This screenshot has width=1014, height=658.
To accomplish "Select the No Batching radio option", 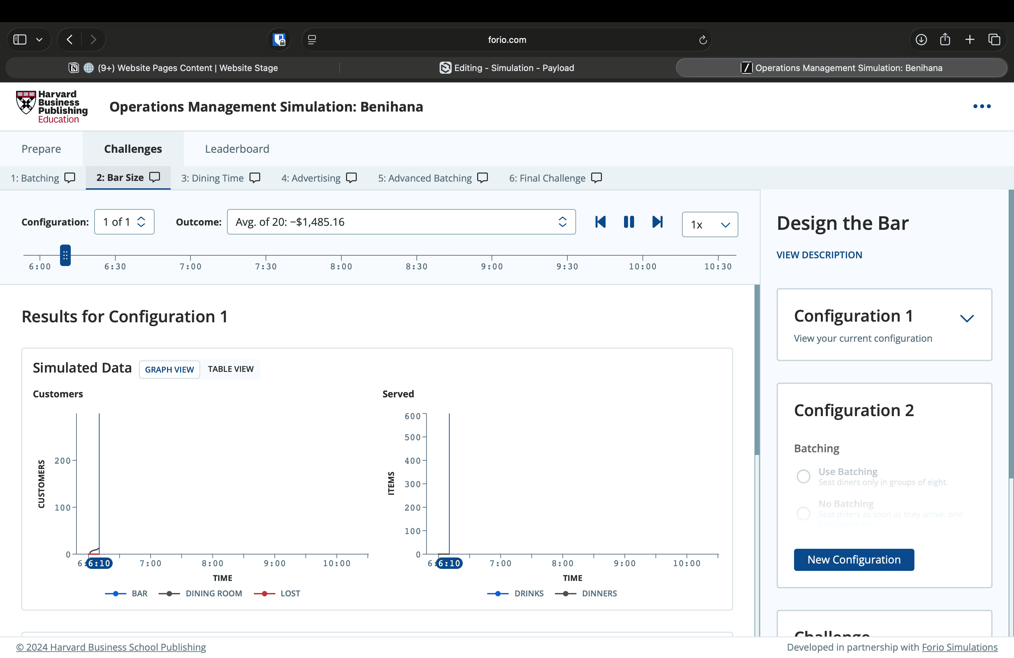I will (x=803, y=513).
